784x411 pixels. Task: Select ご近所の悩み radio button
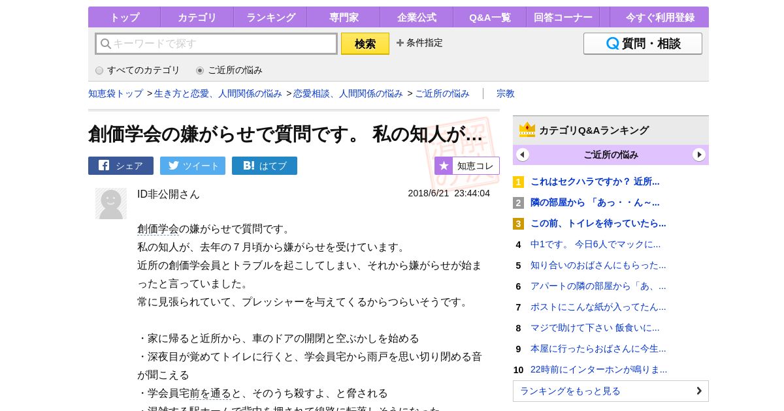coord(200,70)
